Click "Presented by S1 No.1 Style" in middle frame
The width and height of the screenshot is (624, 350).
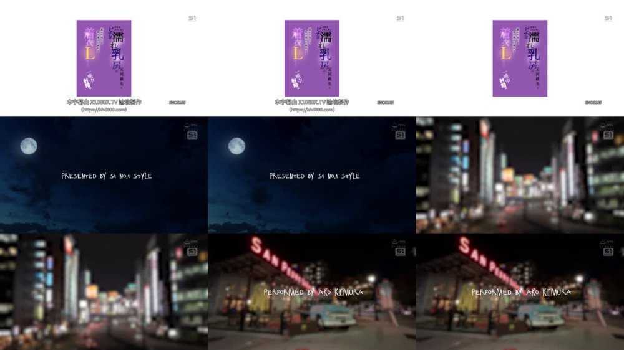pyautogui.click(x=314, y=176)
